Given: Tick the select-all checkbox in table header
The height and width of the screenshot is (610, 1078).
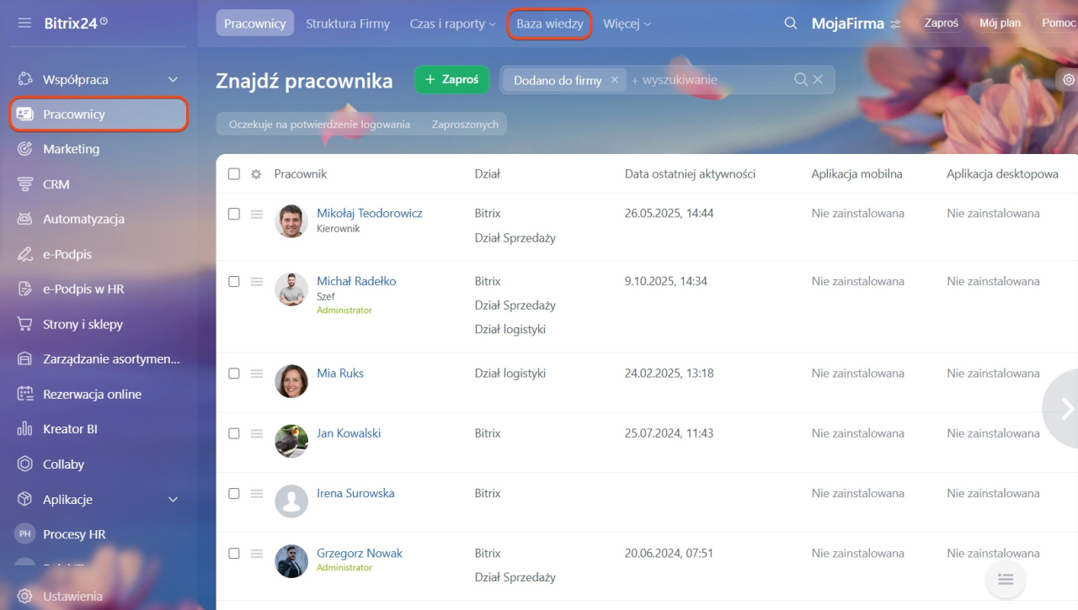Looking at the screenshot, I should (x=234, y=174).
